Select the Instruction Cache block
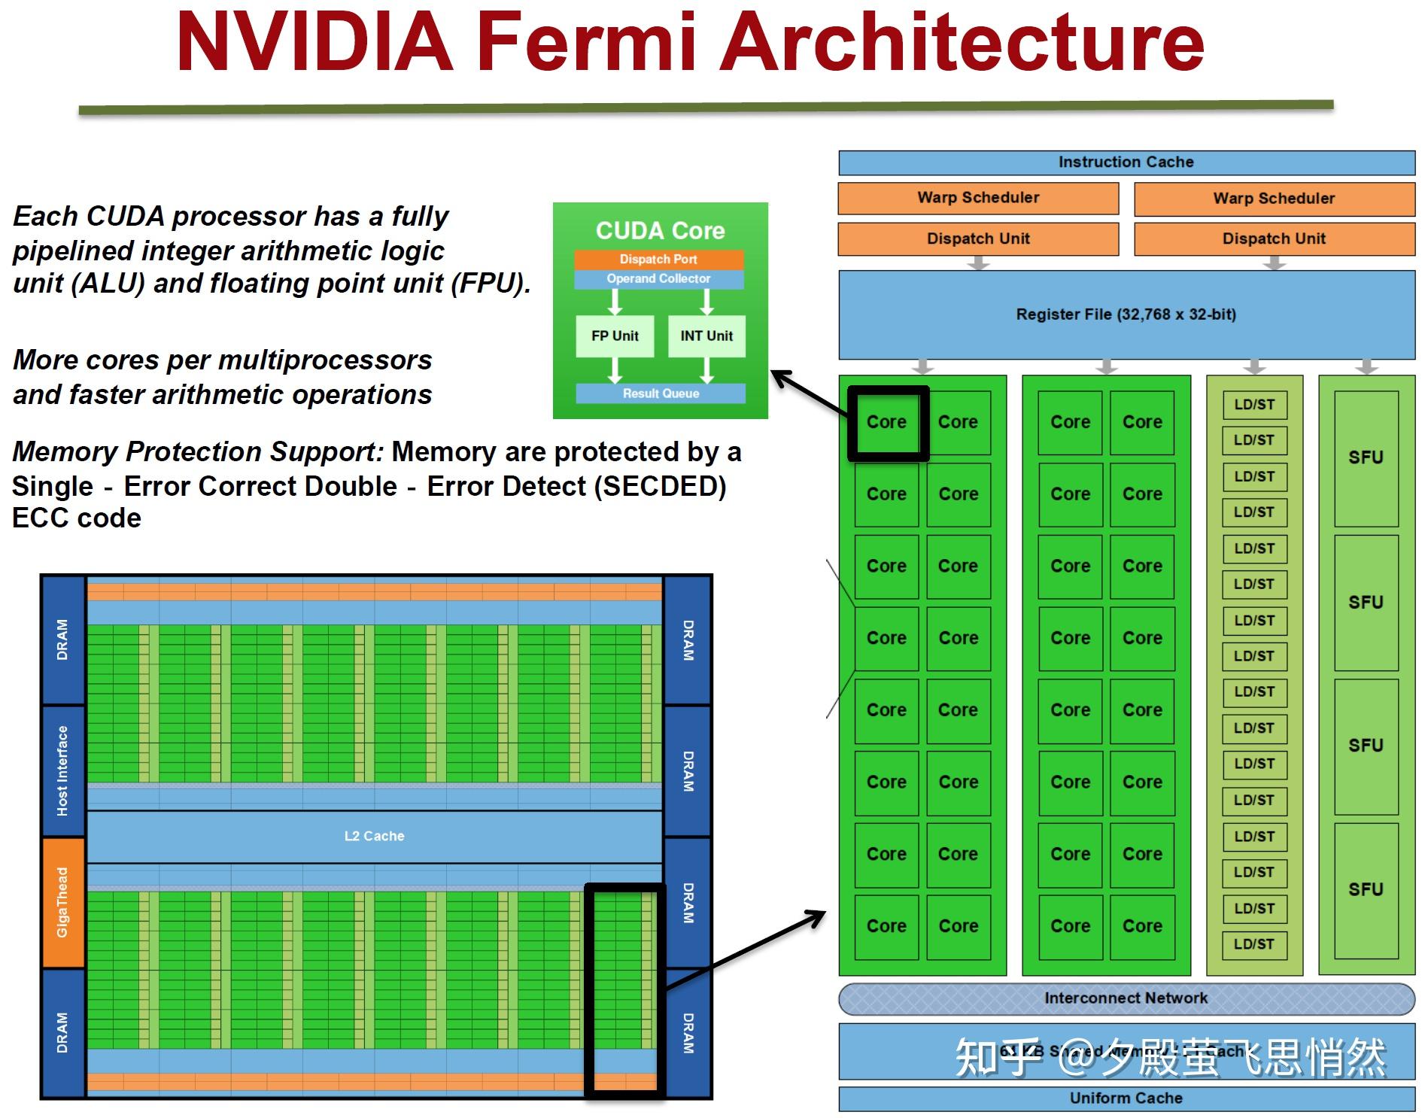1425x1118 pixels. [1126, 163]
